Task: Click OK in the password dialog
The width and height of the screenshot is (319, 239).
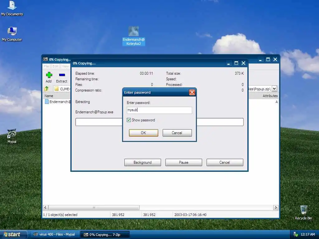Action: (143, 133)
